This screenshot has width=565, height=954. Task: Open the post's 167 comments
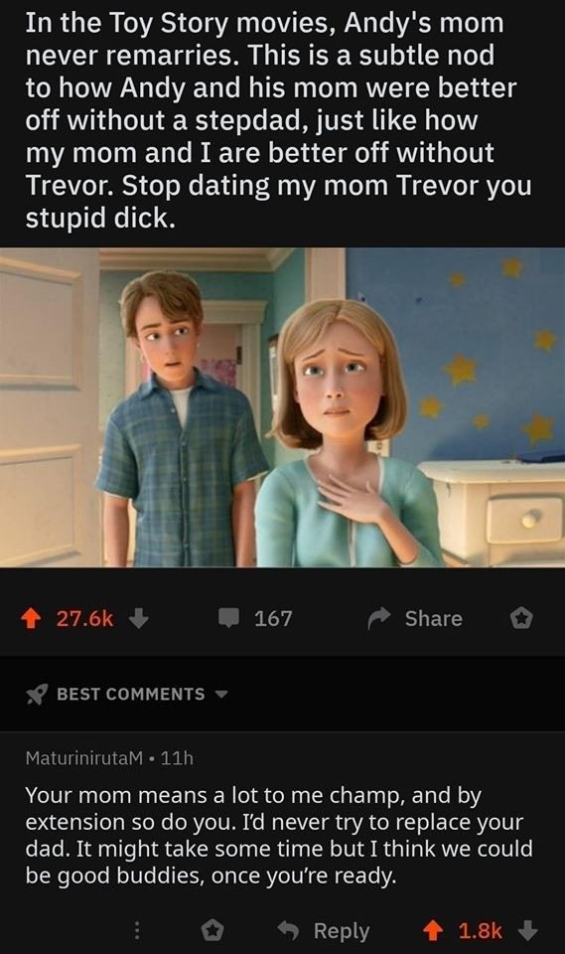pyautogui.click(x=255, y=618)
